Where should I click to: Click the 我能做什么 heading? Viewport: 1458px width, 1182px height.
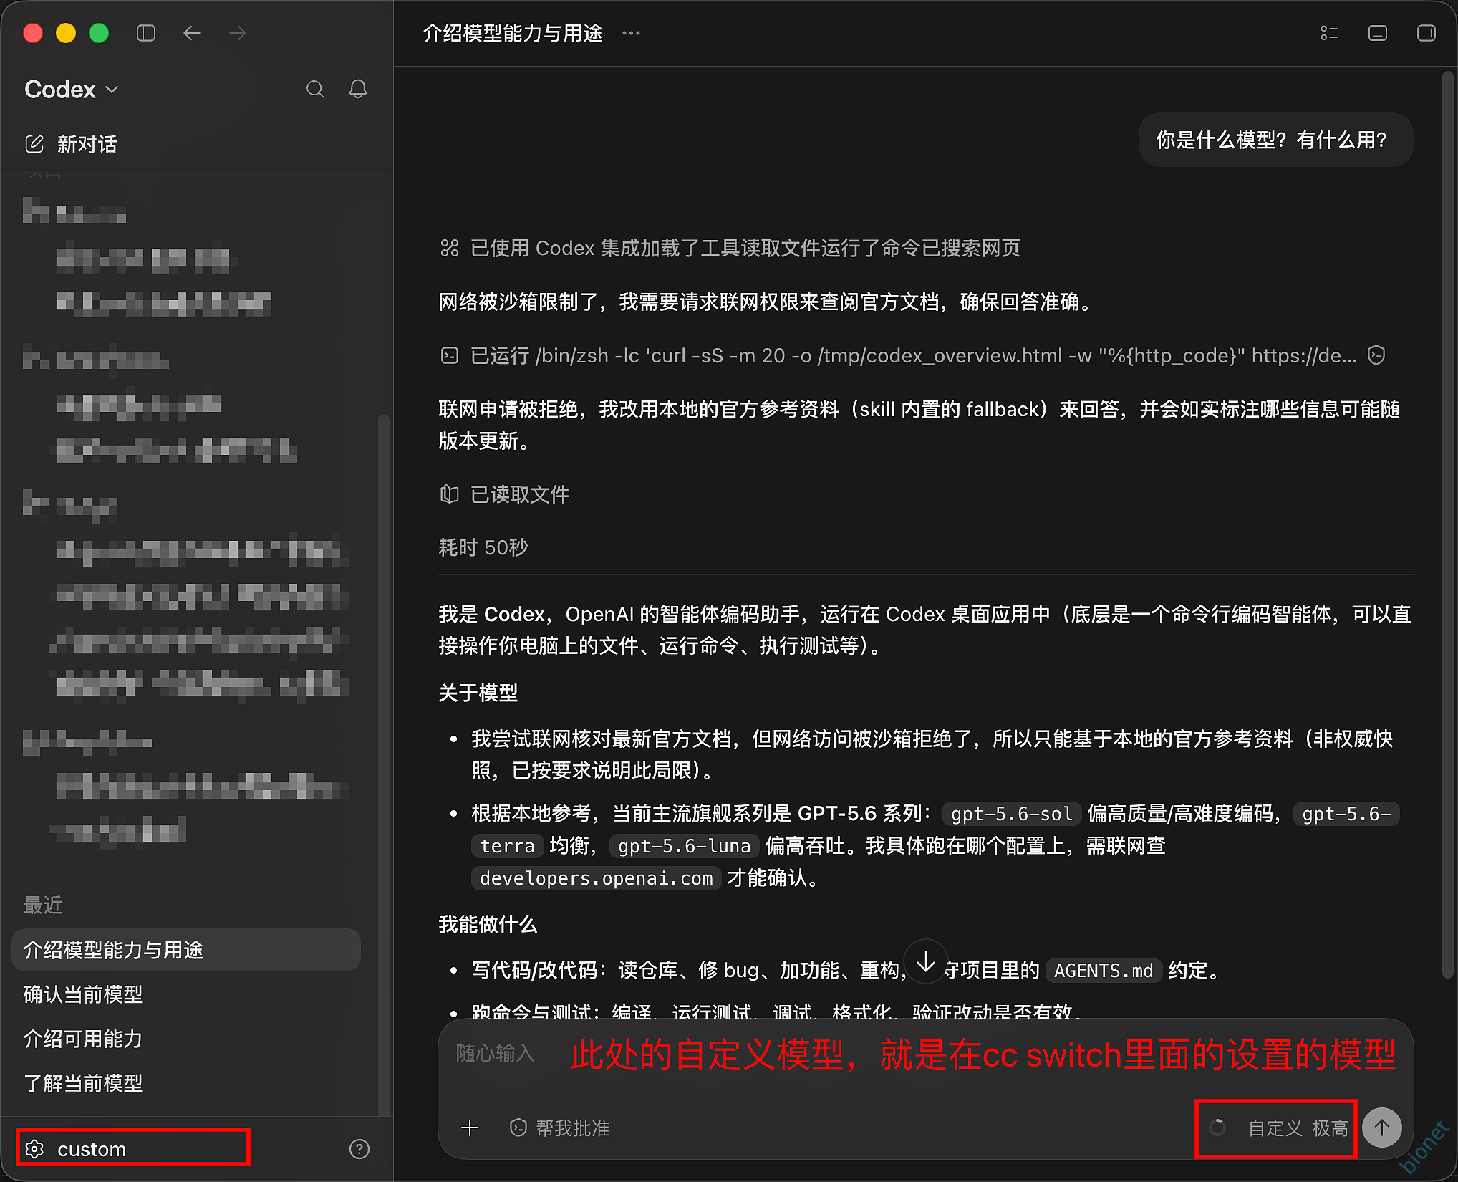(488, 924)
